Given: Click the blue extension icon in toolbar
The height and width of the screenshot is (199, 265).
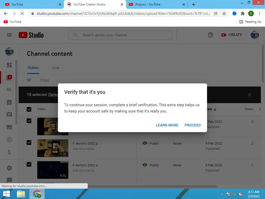Looking at the screenshot, I should (x=234, y=13).
